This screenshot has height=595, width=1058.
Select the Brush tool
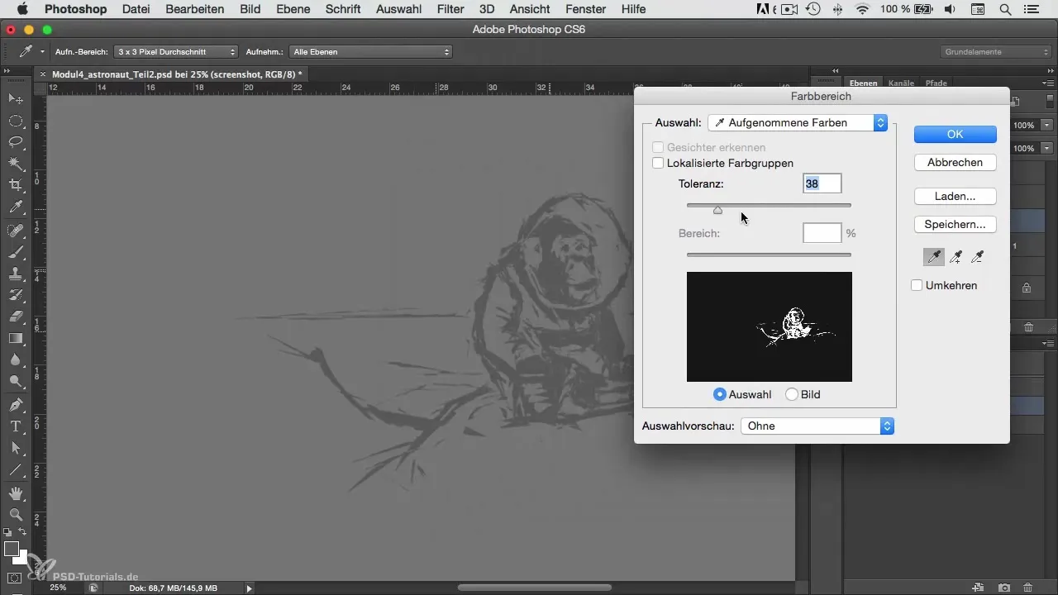pos(16,252)
